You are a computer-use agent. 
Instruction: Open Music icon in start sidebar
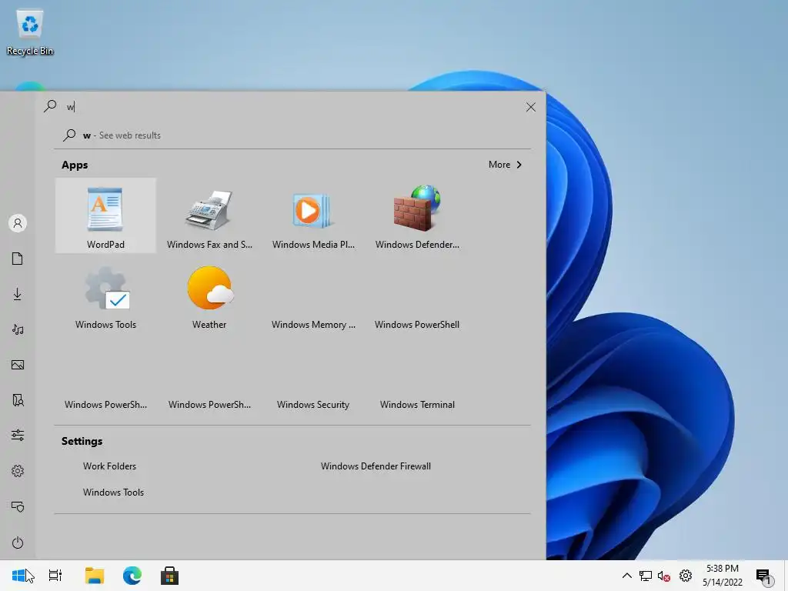pyautogui.click(x=18, y=329)
